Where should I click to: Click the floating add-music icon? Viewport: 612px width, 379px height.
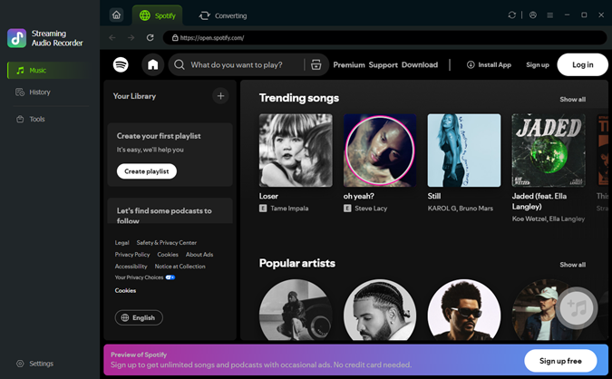[577, 308]
